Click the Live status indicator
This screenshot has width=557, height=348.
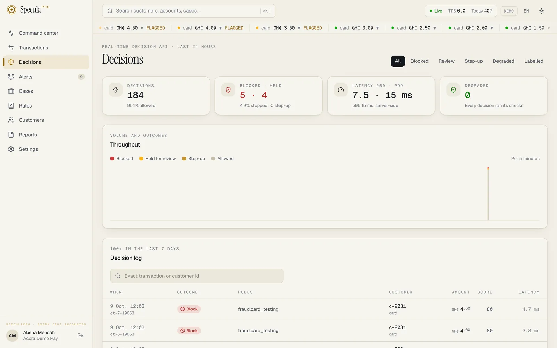click(x=436, y=11)
